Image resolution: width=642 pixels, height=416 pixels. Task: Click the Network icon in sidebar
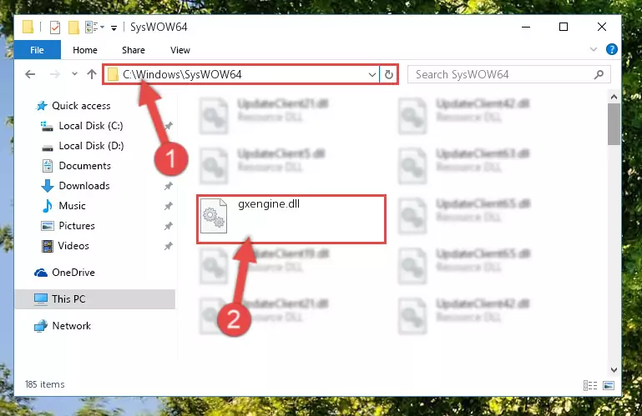[41, 326]
